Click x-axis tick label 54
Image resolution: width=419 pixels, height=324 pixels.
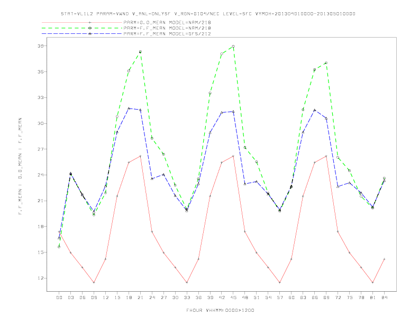point(268,298)
